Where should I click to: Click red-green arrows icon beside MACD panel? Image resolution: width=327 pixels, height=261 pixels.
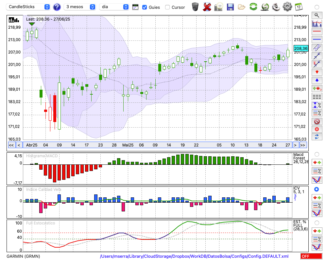point(317,162)
